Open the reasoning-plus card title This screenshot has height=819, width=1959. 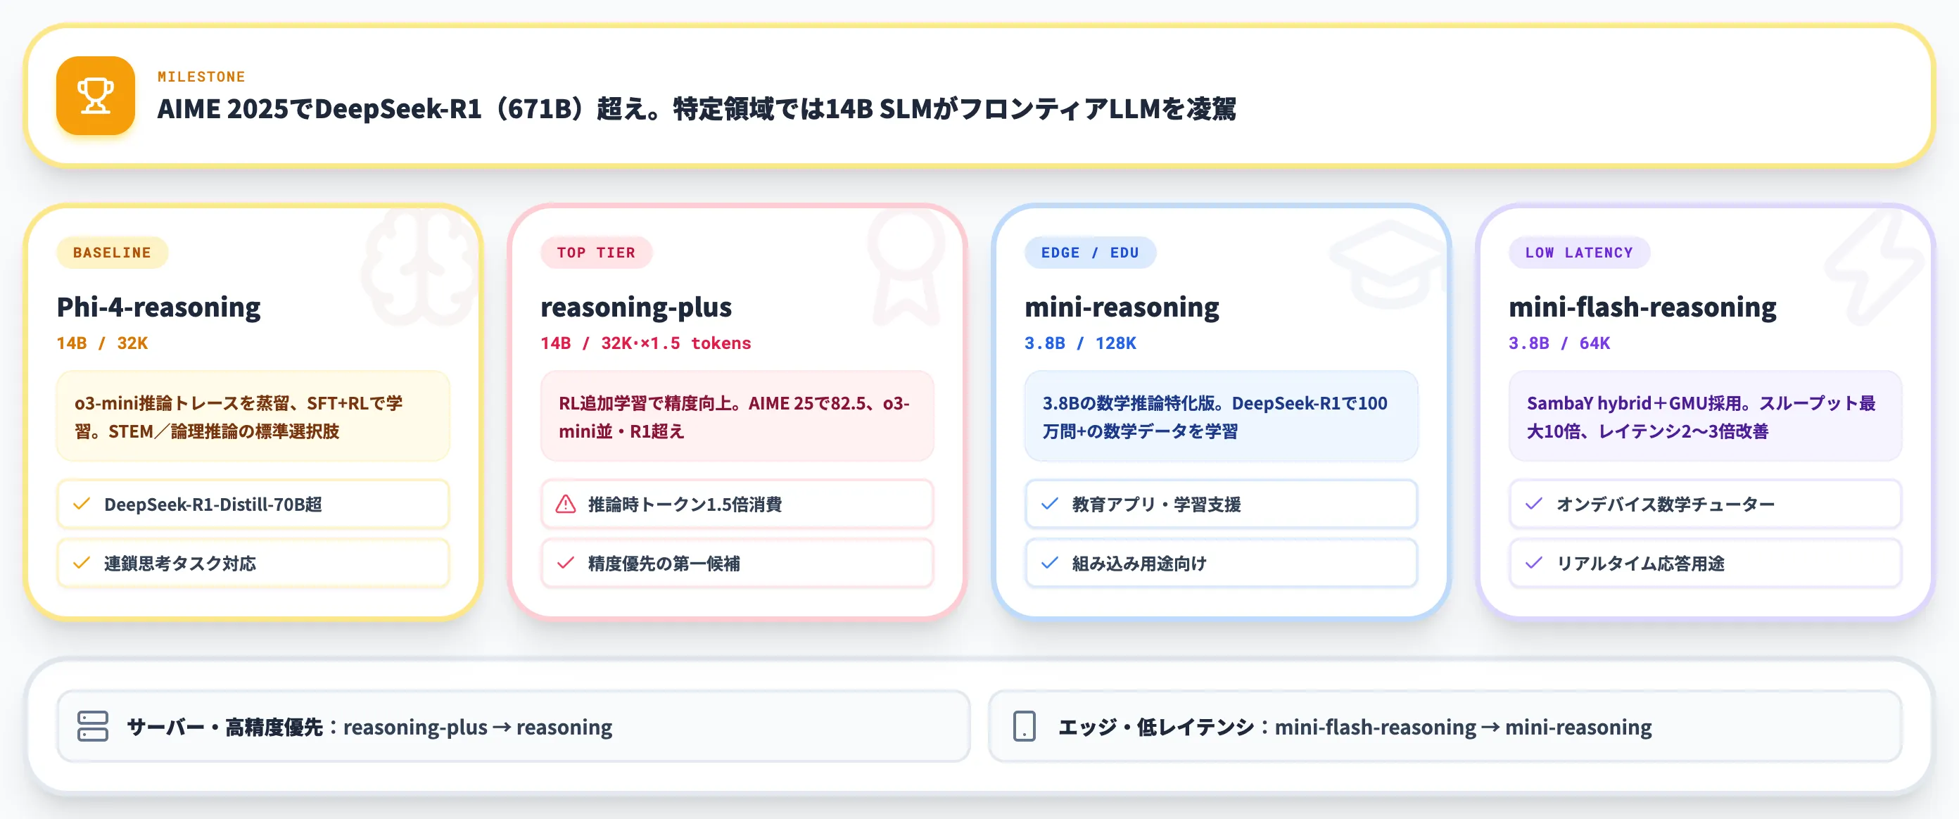636,307
